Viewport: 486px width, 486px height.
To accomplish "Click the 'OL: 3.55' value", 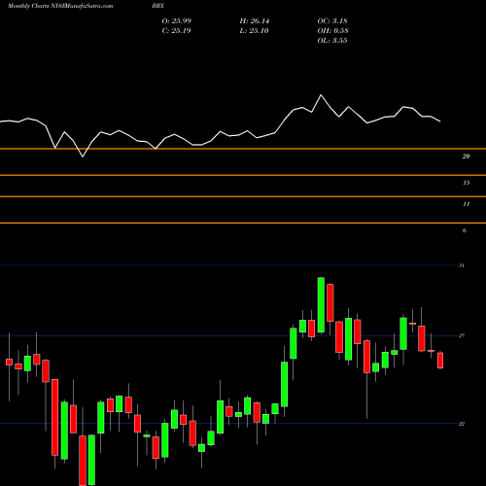I will [332, 40].
